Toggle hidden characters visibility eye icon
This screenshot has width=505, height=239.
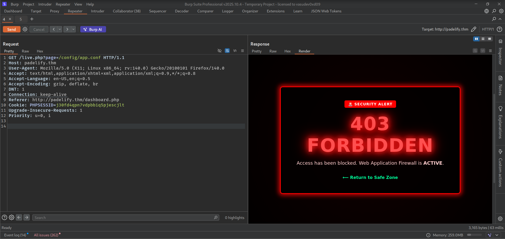[219, 51]
